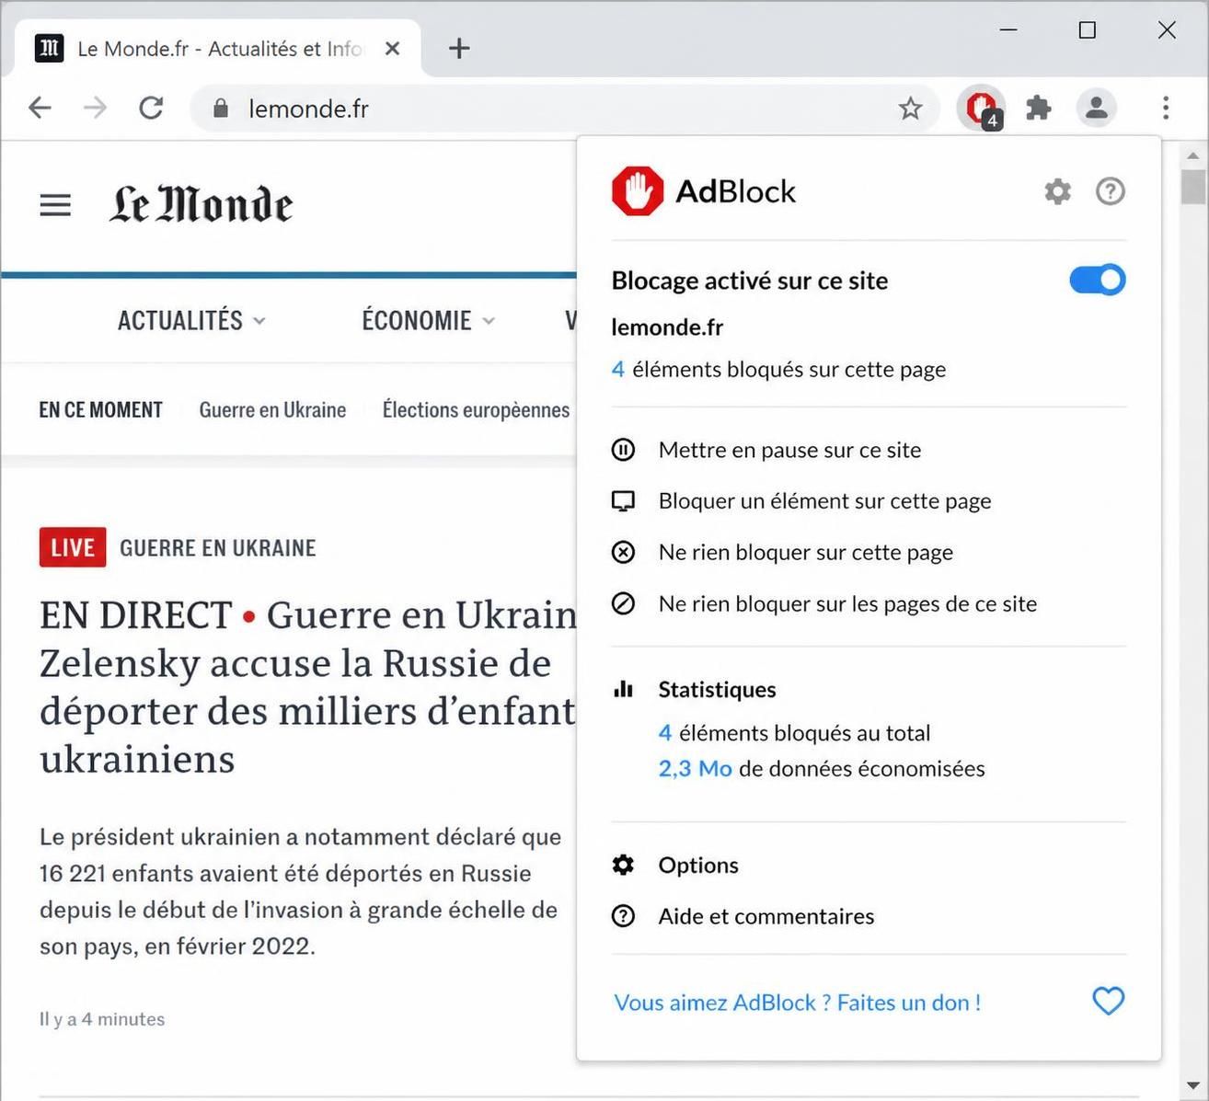Click the AdBlock extension icon in toolbar

[981, 109]
